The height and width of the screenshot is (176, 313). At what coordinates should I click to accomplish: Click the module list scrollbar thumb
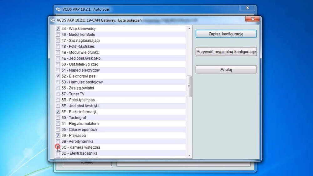189,86
